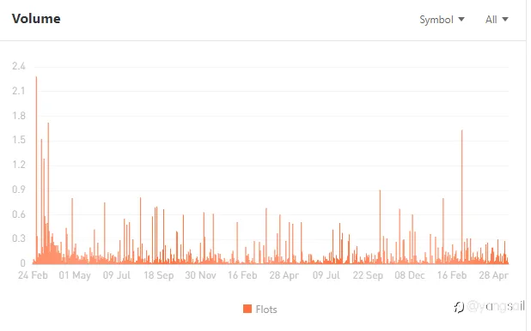The image size is (531, 331).
Task: Click the Volume panel title
Action: (36, 19)
